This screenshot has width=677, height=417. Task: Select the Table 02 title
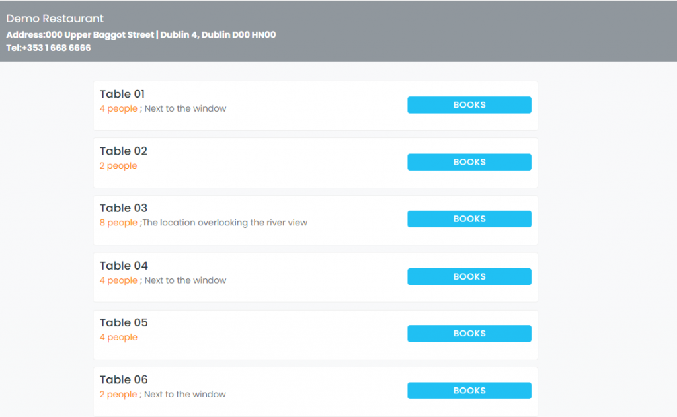(124, 151)
